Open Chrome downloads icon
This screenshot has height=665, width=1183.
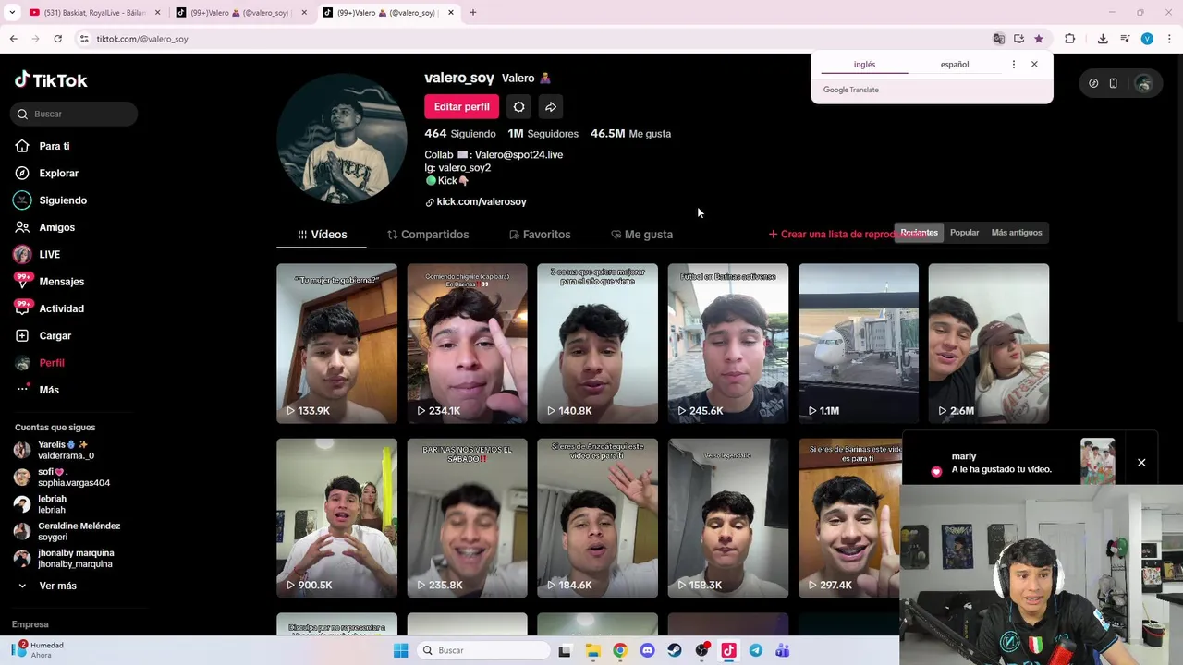pyautogui.click(x=1103, y=39)
